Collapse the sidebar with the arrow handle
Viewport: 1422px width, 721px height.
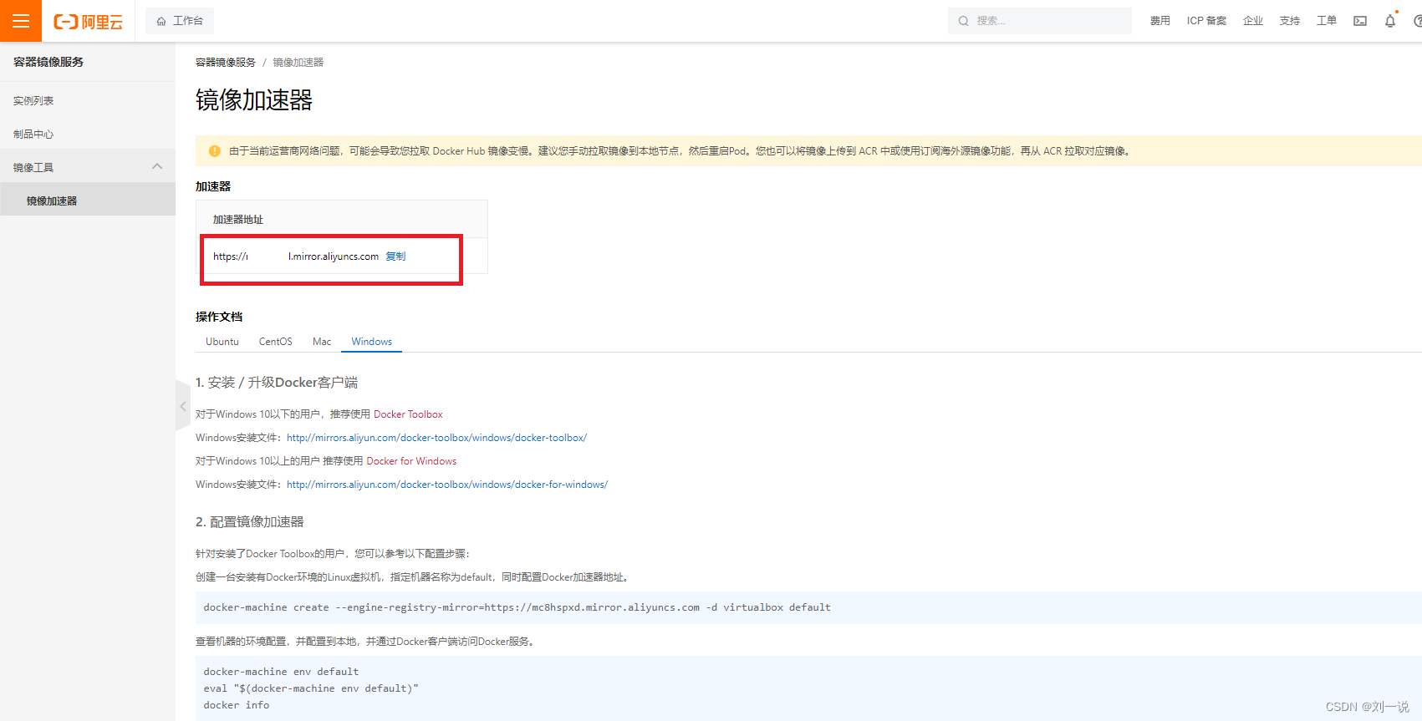click(183, 406)
